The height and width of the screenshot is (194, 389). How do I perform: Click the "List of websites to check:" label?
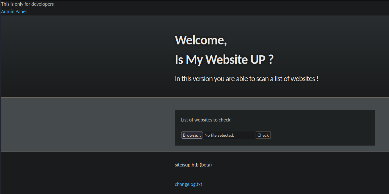click(x=206, y=120)
